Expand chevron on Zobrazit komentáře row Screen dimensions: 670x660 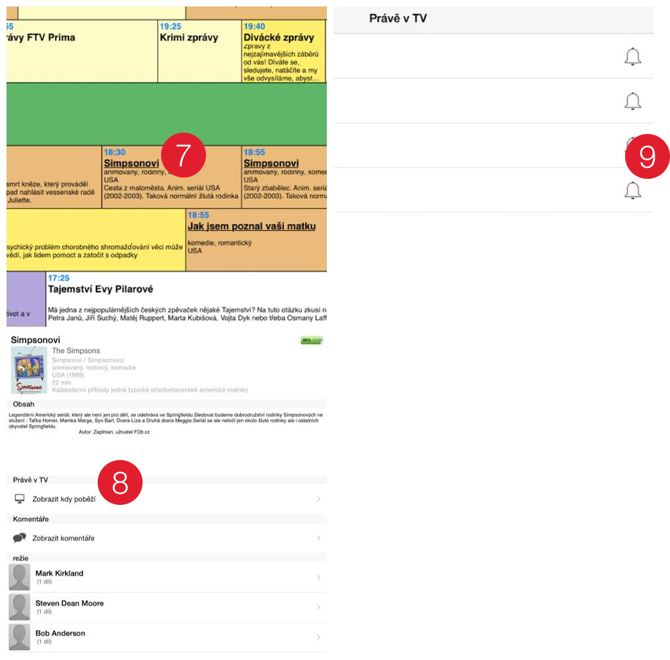[x=318, y=538]
